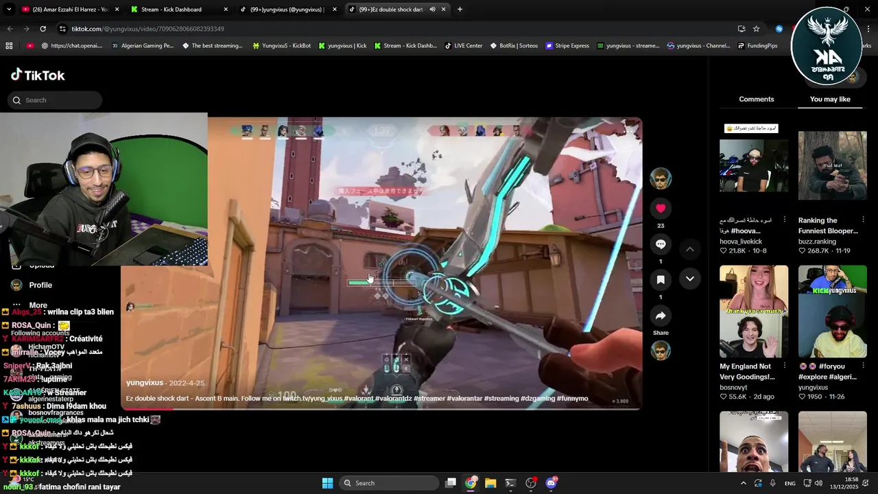Toggle microphone icon in system tray
Image resolution: width=878 pixels, height=494 pixels.
(x=773, y=483)
